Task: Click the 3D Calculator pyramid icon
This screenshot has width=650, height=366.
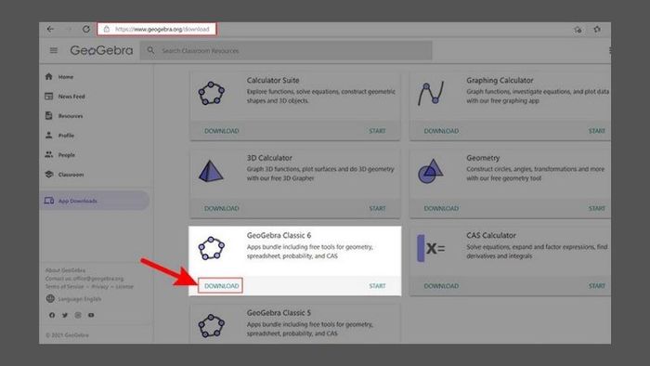Action: point(211,171)
